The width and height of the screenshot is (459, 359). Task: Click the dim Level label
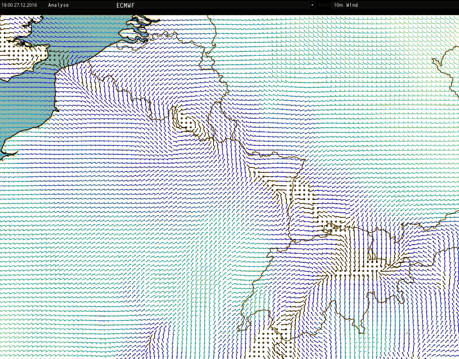coord(324,5)
